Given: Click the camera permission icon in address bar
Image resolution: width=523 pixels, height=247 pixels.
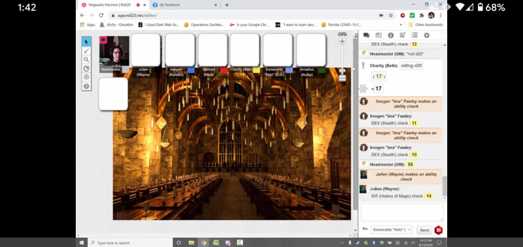Looking at the screenshot, I should [x=381, y=15].
